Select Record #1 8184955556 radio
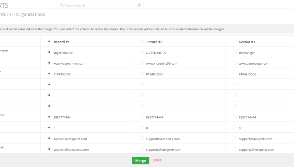Image resolution: width=294 pixels, height=167 pixels. click(x=49, y=74)
